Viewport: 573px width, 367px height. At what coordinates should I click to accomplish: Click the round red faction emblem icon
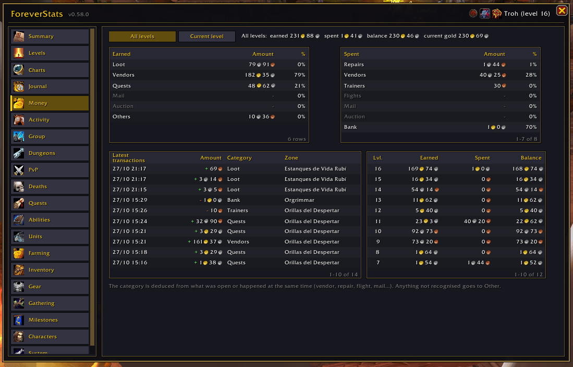[x=473, y=14]
